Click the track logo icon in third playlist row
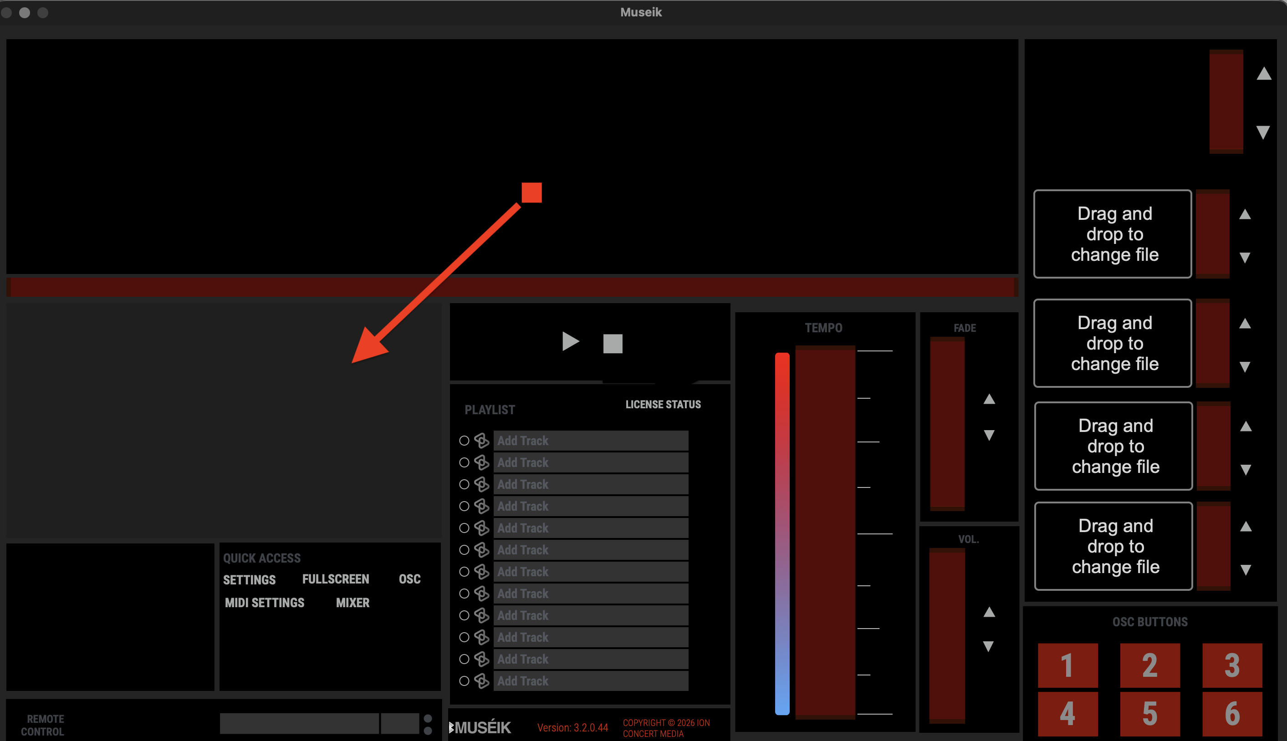 pyautogui.click(x=482, y=484)
